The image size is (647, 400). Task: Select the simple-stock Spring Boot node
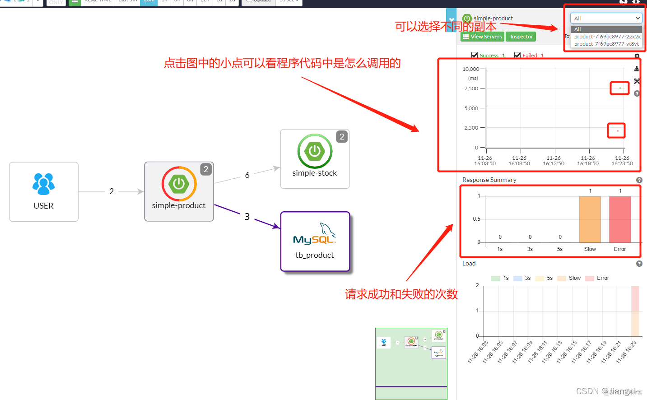click(x=315, y=159)
